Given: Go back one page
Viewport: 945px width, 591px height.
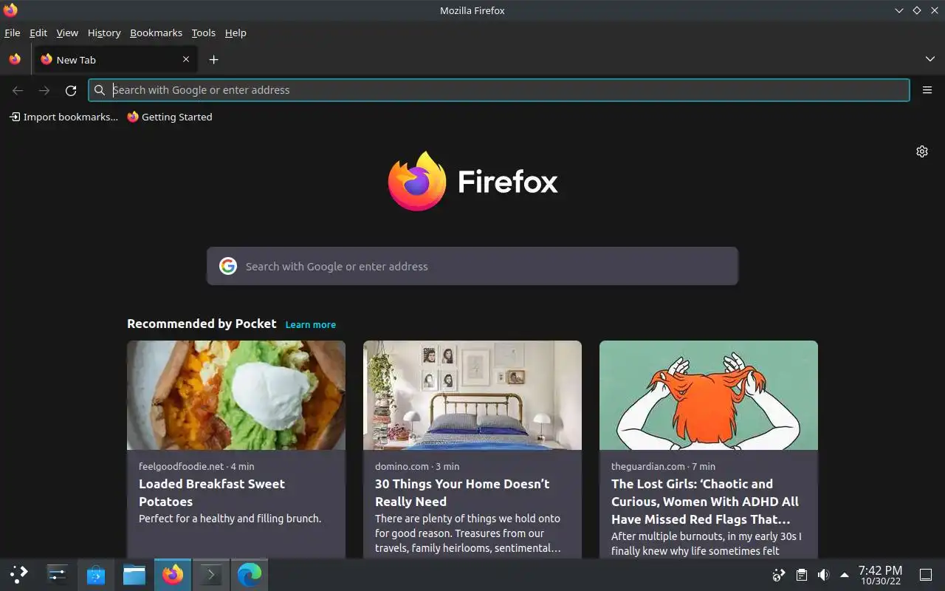Looking at the screenshot, I should (18, 90).
